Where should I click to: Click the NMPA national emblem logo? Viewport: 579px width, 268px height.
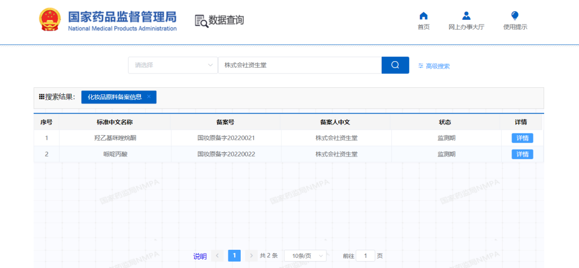coord(50,20)
